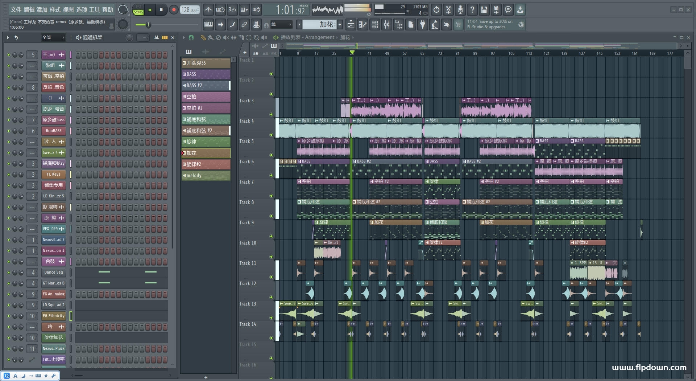Click the master volume slider handle
The width and height of the screenshot is (696, 381).
click(x=148, y=25)
